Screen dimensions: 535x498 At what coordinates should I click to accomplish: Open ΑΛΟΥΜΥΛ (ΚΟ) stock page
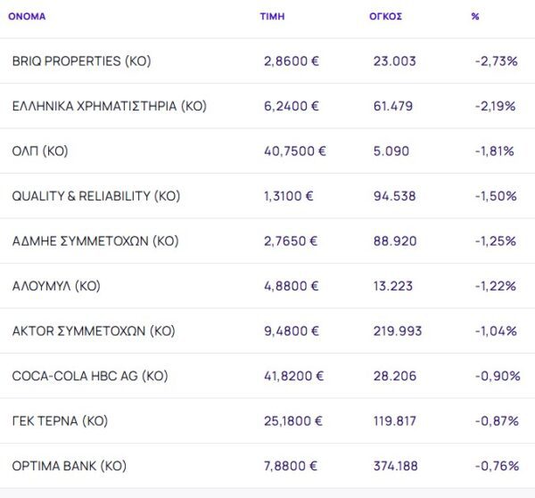pyautogui.click(x=56, y=286)
